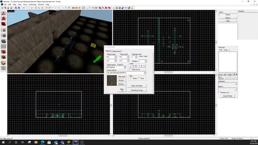The height and width of the screenshot is (145, 258).
Task: Click the Undo icon in top toolbar
Action: 24,8
